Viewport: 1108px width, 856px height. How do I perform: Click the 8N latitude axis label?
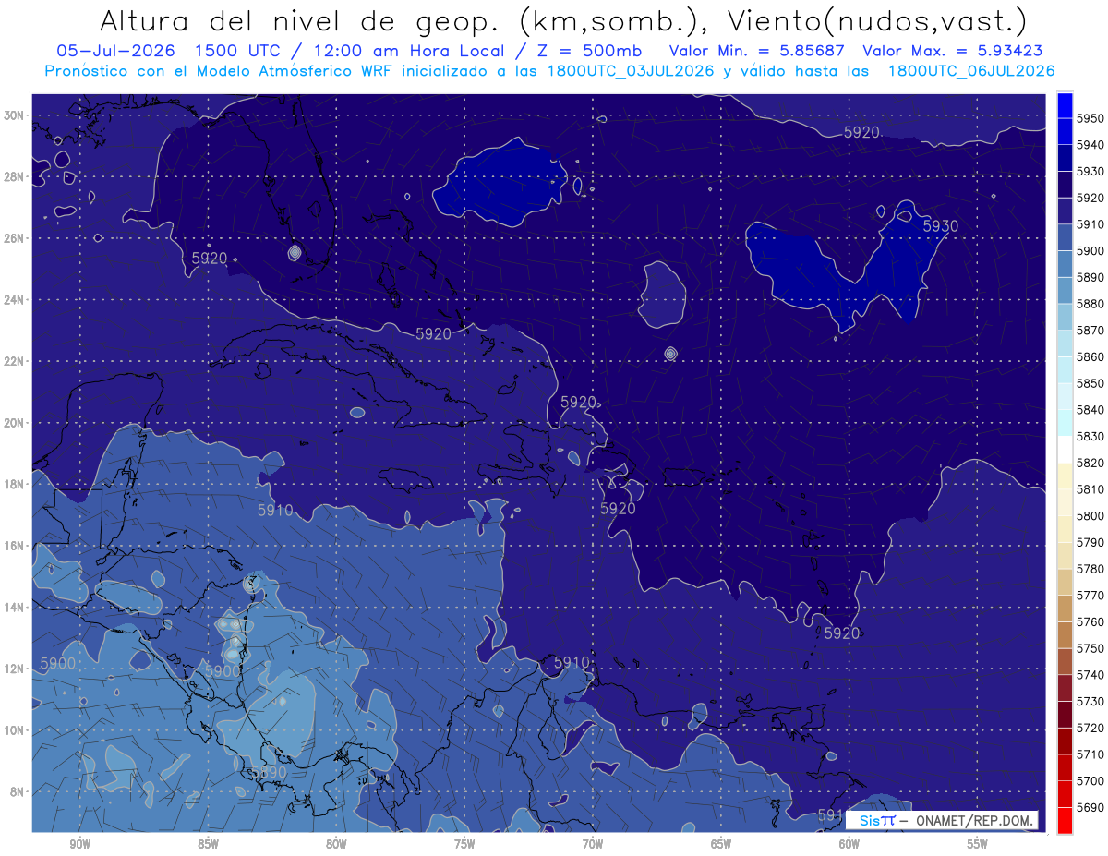(x=15, y=792)
